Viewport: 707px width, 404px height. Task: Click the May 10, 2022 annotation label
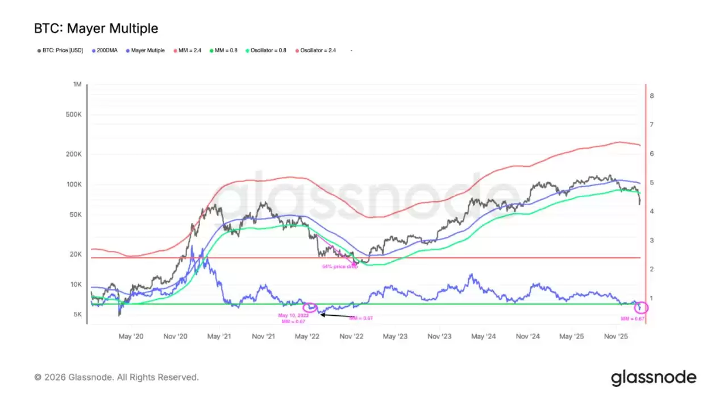[293, 315]
